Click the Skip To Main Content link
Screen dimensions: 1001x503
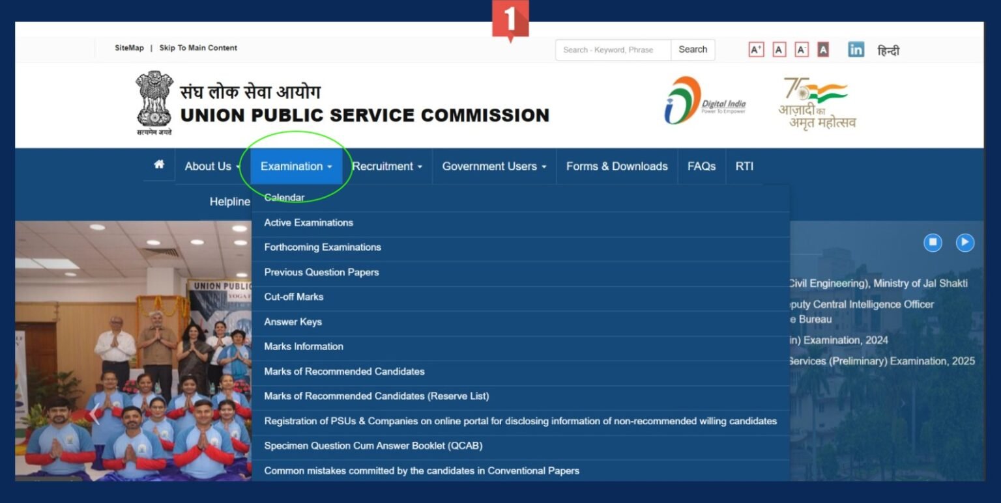(x=199, y=48)
